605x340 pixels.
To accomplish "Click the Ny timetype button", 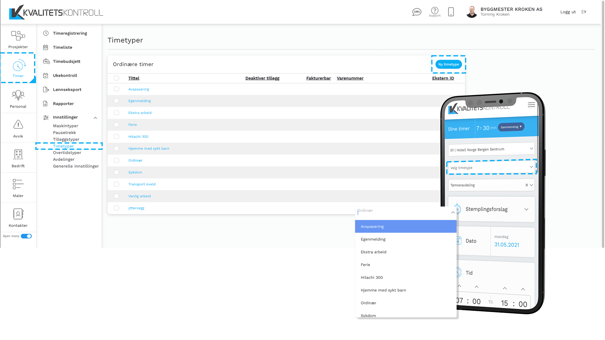I will pos(448,64).
